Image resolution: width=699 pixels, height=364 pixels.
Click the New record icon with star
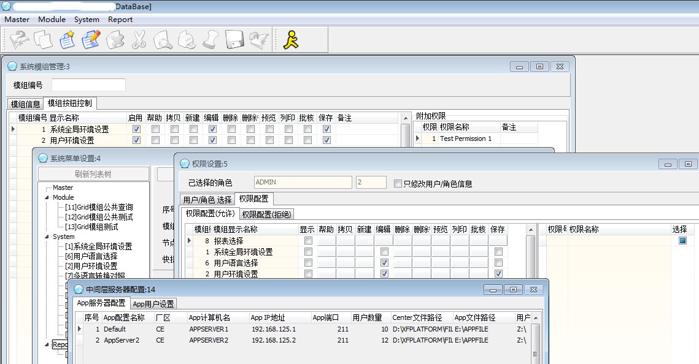pyautogui.click(x=68, y=40)
